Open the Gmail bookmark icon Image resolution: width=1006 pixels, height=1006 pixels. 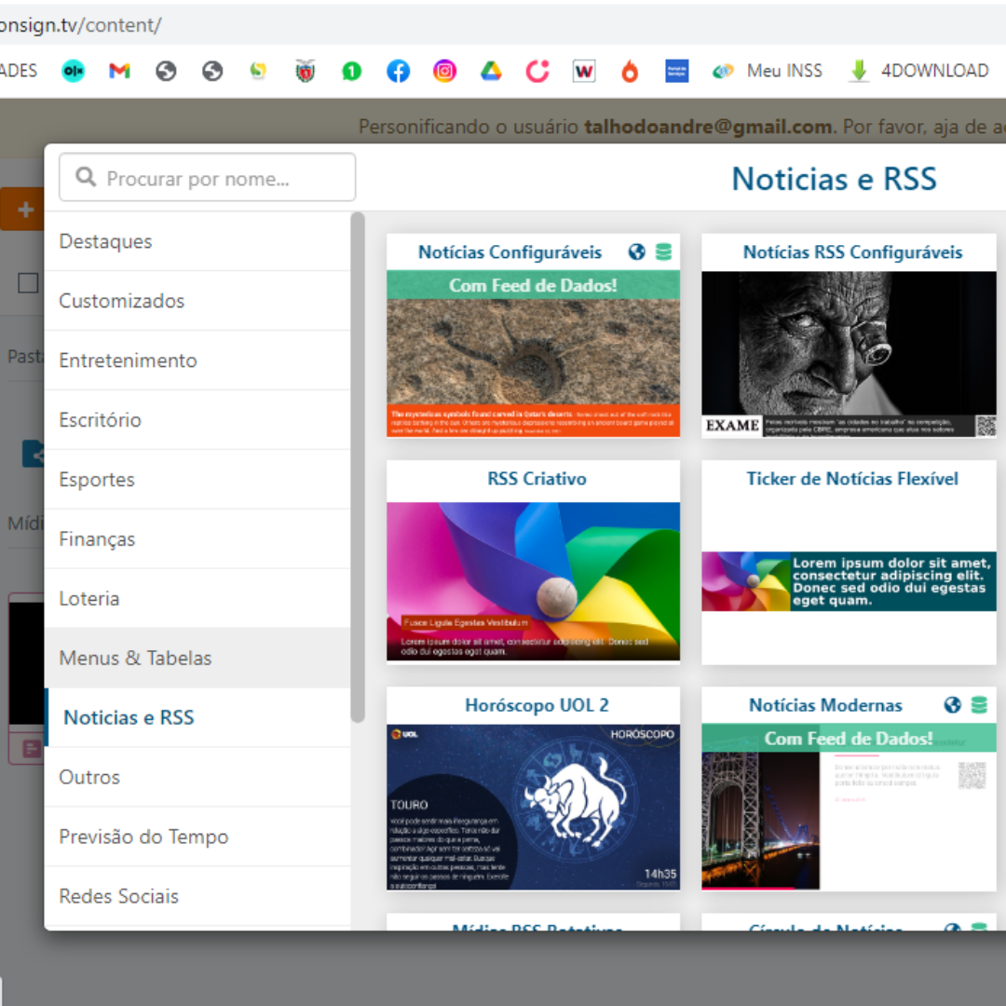point(119,71)
